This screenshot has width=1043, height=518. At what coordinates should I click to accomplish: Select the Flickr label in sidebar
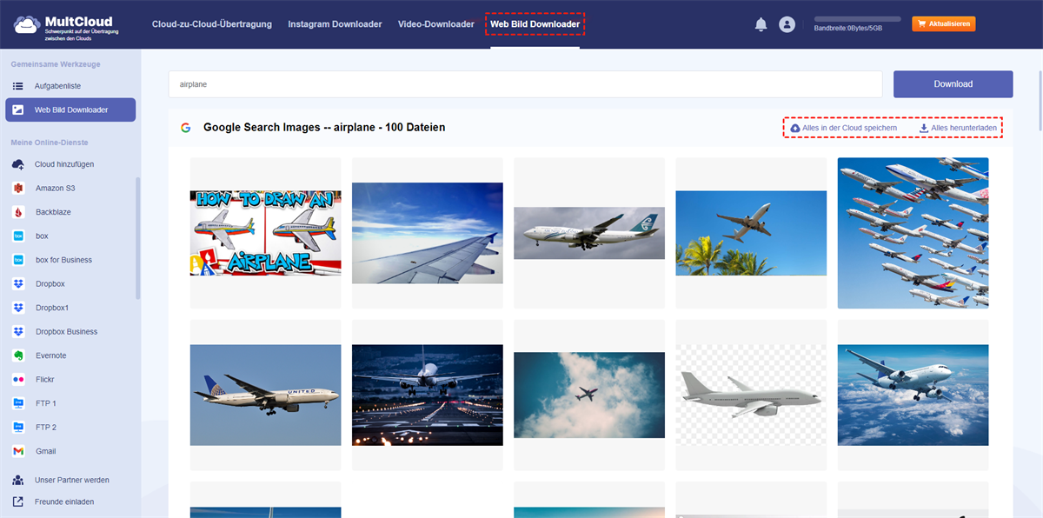coord(45,379)
